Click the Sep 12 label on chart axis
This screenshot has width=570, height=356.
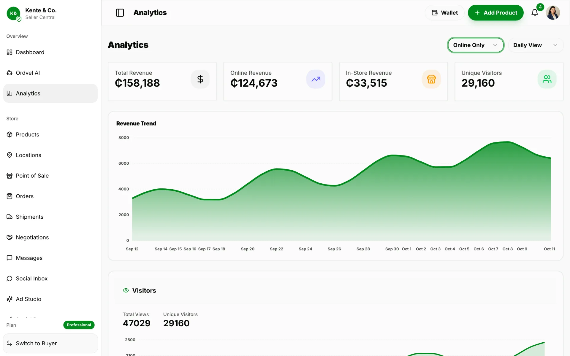tap(132, 249)
